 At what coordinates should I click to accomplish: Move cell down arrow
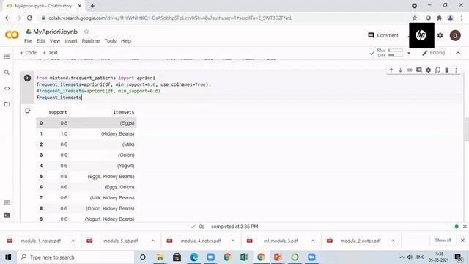point(400,70)
